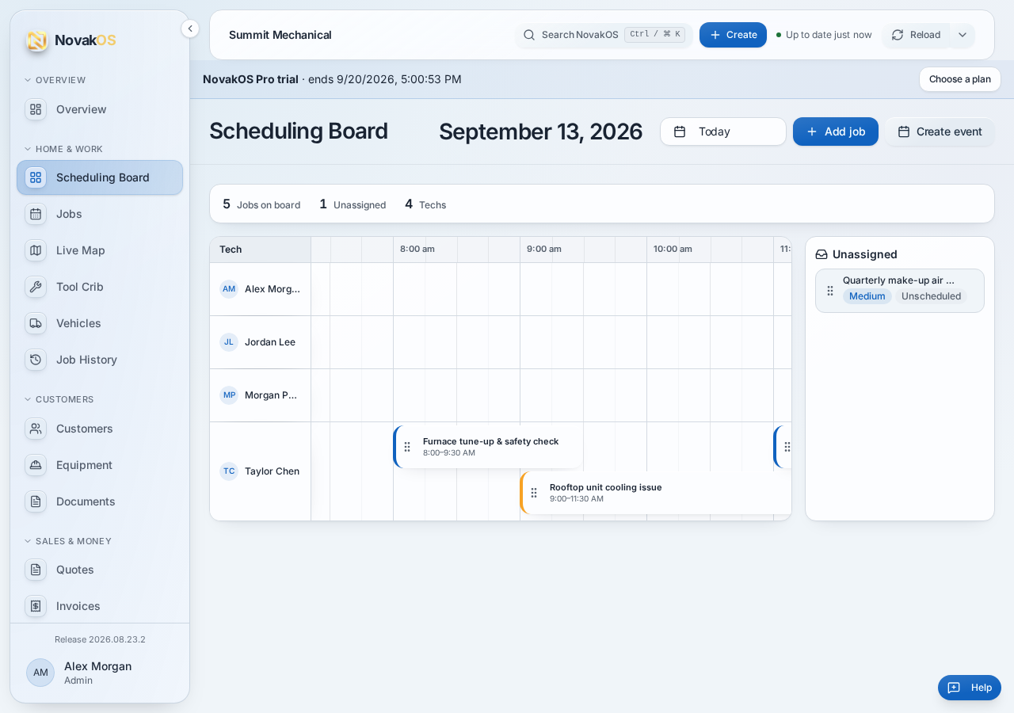Grab the drag handle on Rooftop unit job
The height and width of the screenshot is (713, 1014).
click(x=534, y=493)
